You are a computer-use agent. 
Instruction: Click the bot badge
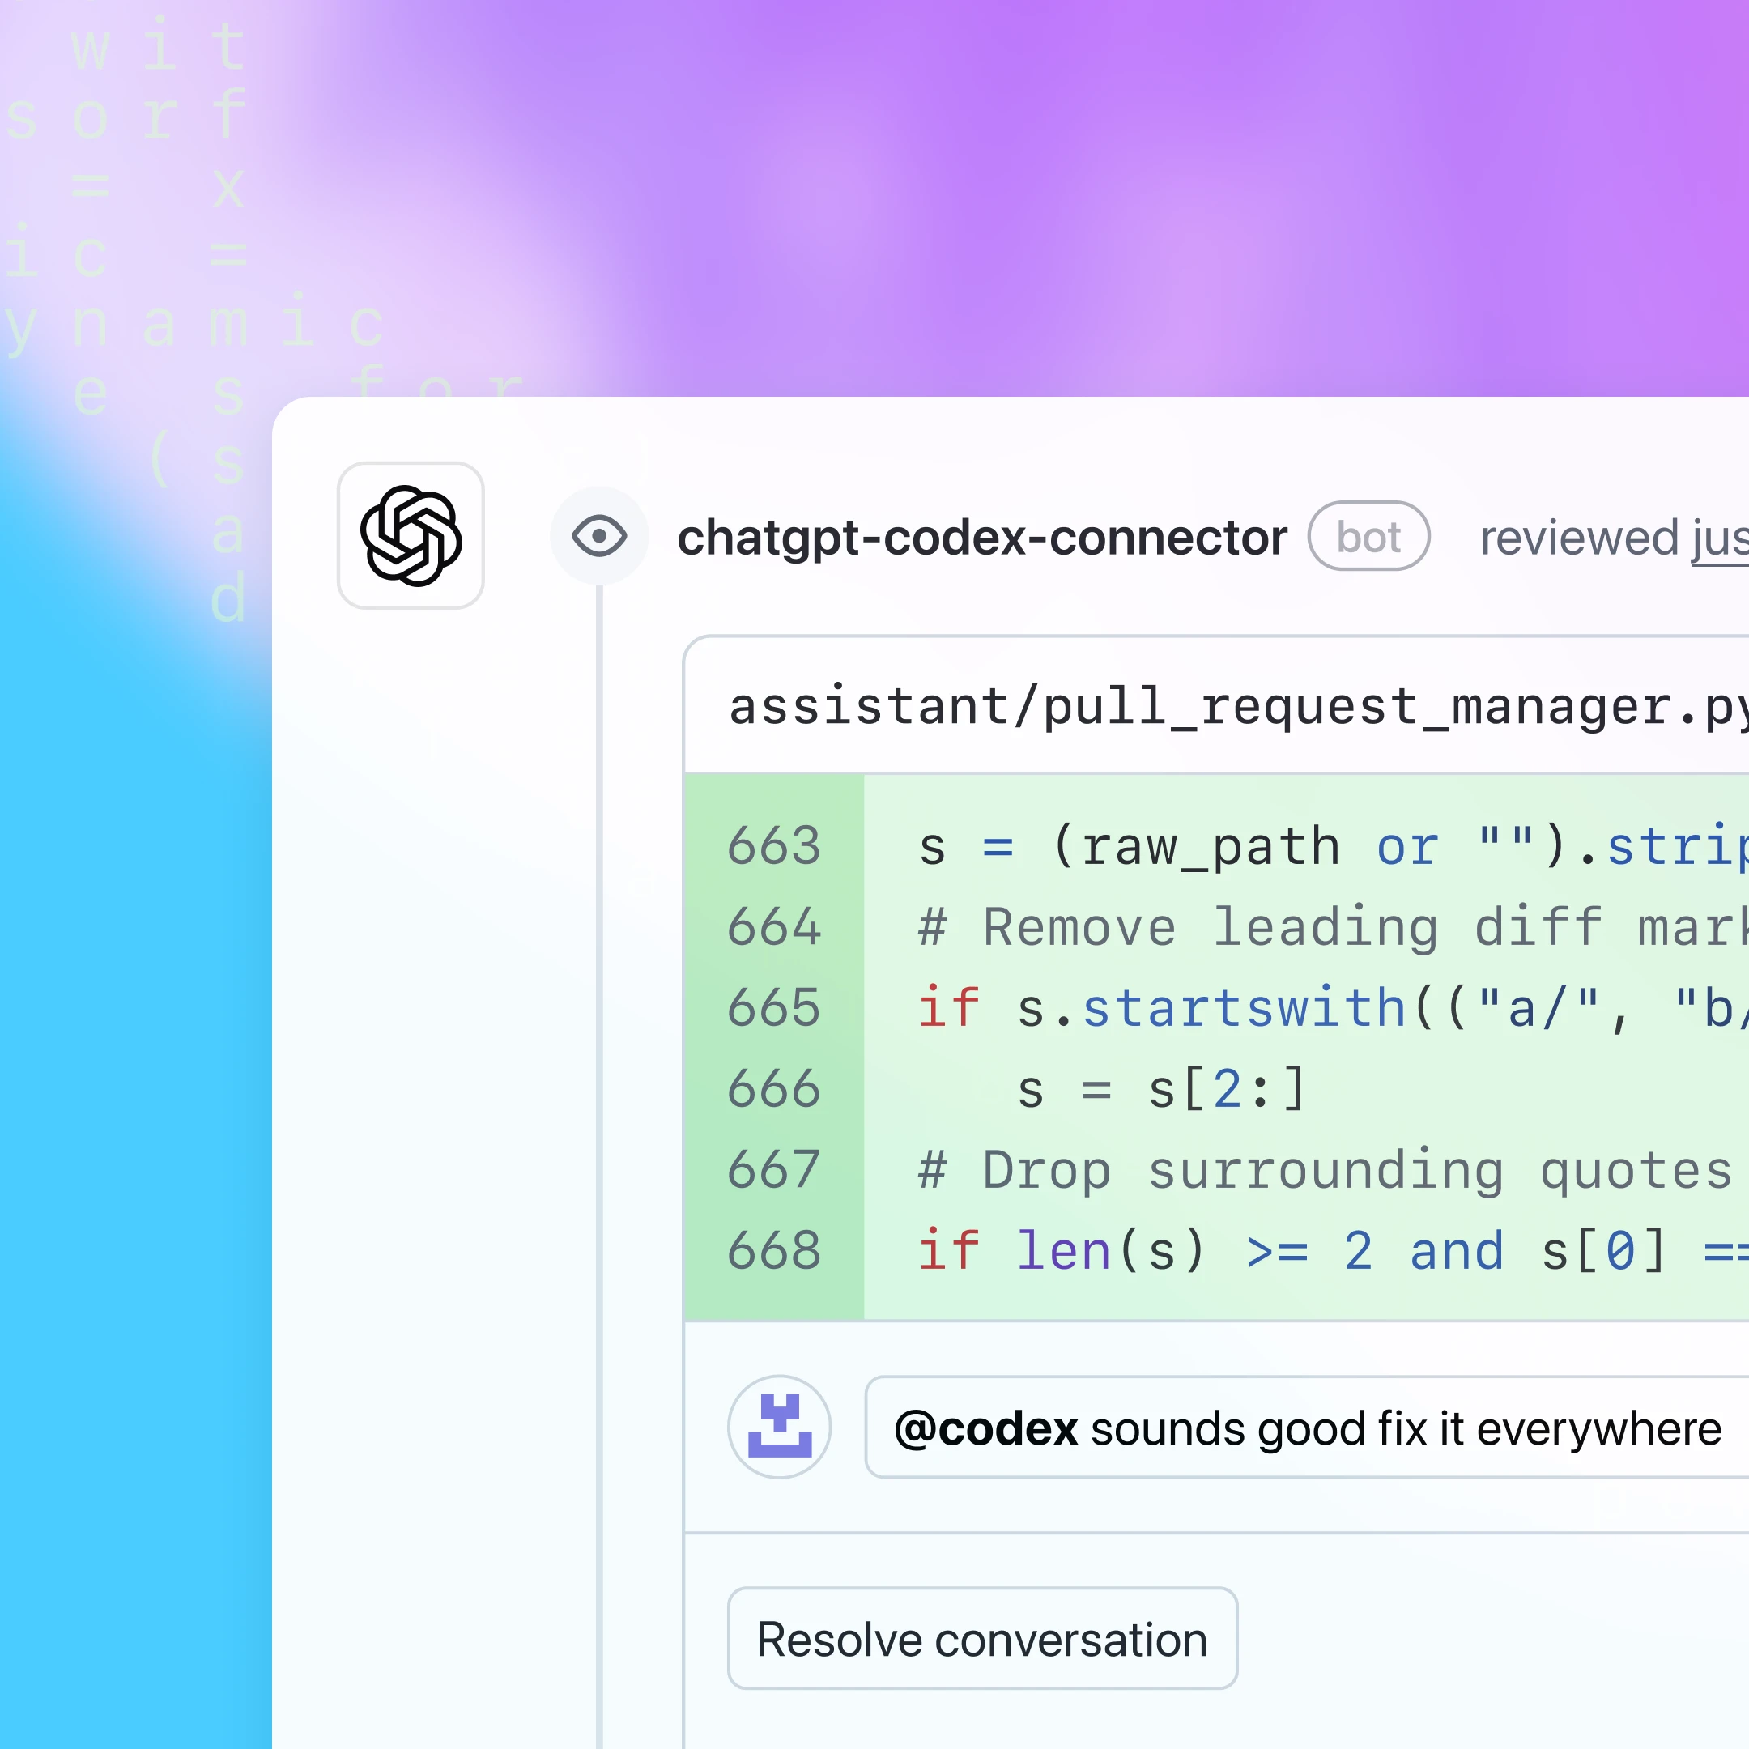click(1368, 536)
